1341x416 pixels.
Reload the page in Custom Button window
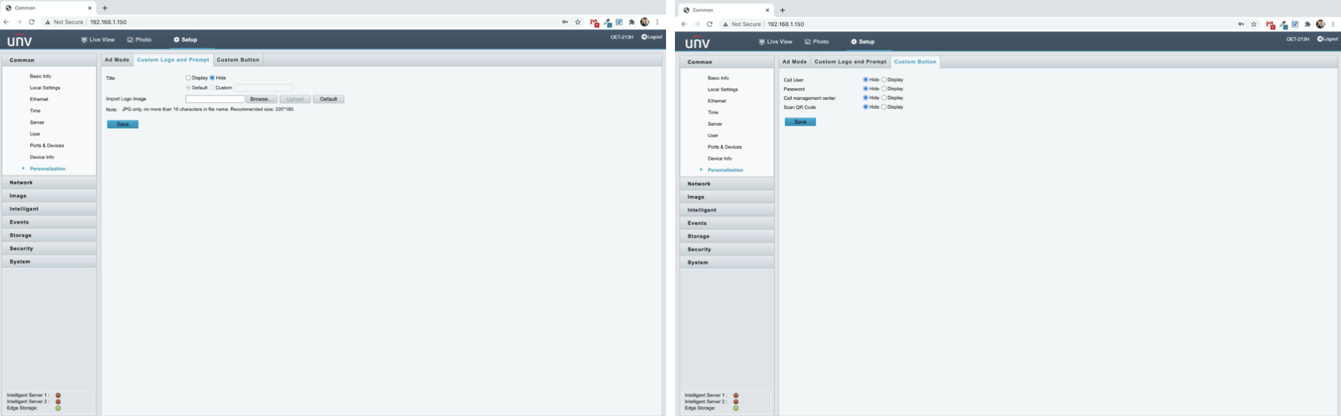click(710, 24)
